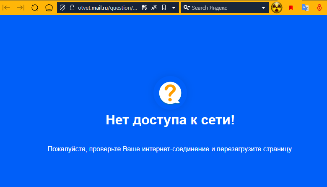This screenshot has width=327, height=187.
Task: Bookmark this page via address bar icon
Action: click(164, 8)
